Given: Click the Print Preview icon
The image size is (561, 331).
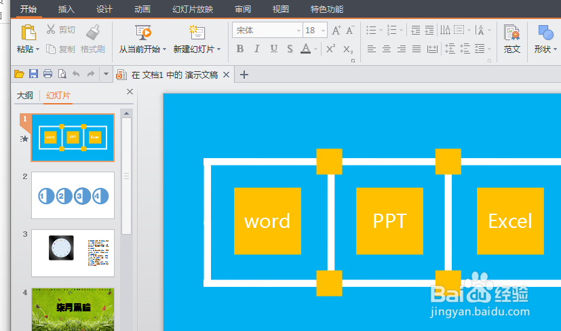Looking at the screenshot, I should point(62,74).
